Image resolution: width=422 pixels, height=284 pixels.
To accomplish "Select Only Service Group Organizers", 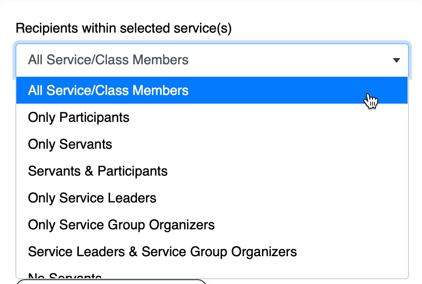I will coord(121,225).
